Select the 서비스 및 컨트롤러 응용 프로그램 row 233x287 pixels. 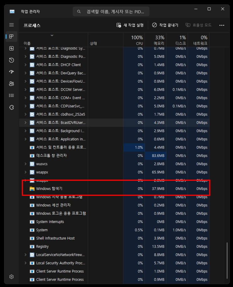[x=114, y=147]
